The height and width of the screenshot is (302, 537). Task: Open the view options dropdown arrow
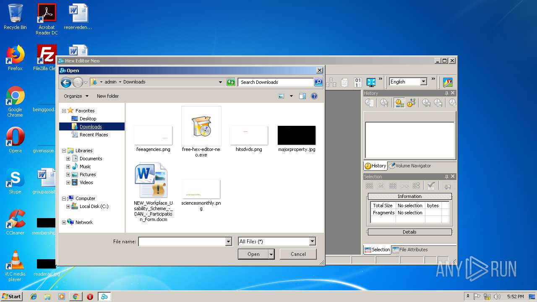[x=291, y=96]
